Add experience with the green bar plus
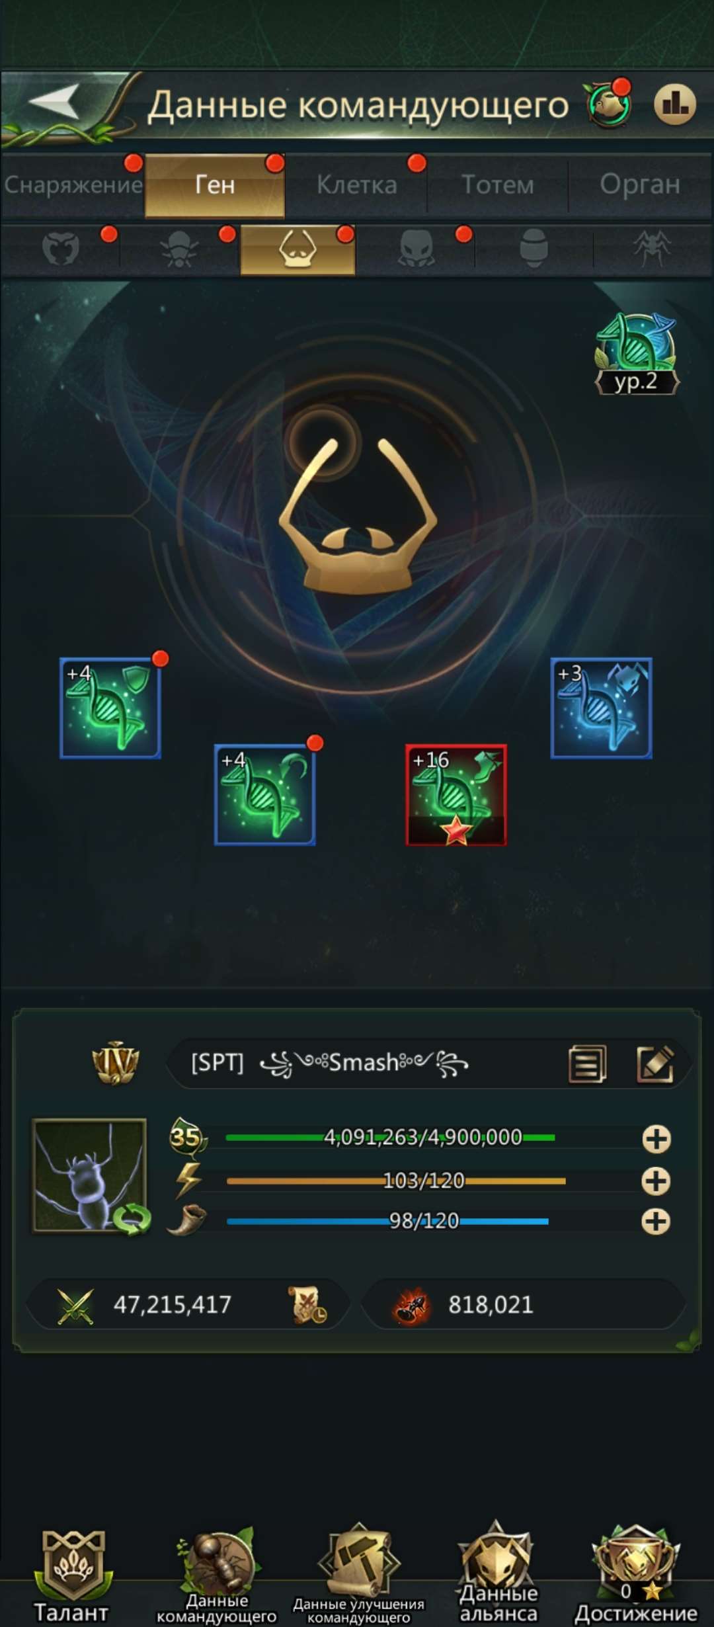The image size is (714, 1627). [656, 1139]
